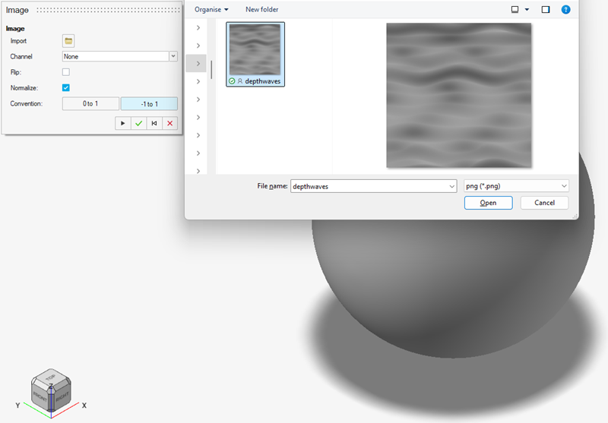Click the depthwaves file name label
Screen dimensions: 608x423
[x=262, y=81]
